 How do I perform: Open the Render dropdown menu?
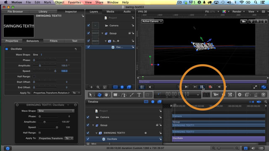pyautogui.click(x=238, y=12)
